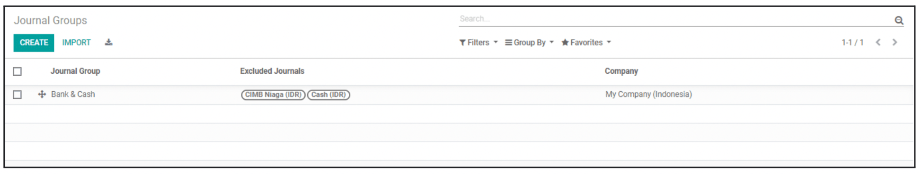Sort by Journal Group column header
The width and height of the screenshot is (921, 174).
pos(75,71)
